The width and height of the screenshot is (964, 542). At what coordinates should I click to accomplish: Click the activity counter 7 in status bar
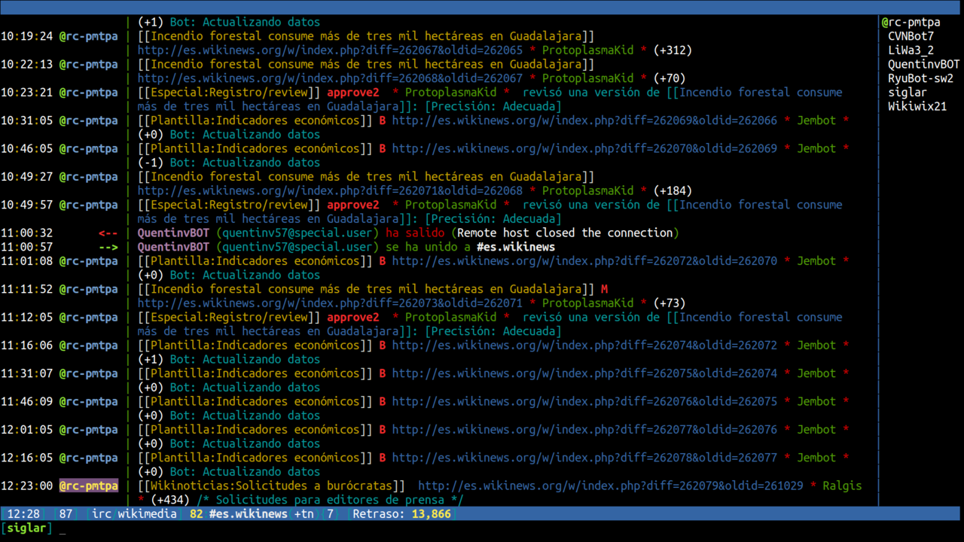[329, 513]
